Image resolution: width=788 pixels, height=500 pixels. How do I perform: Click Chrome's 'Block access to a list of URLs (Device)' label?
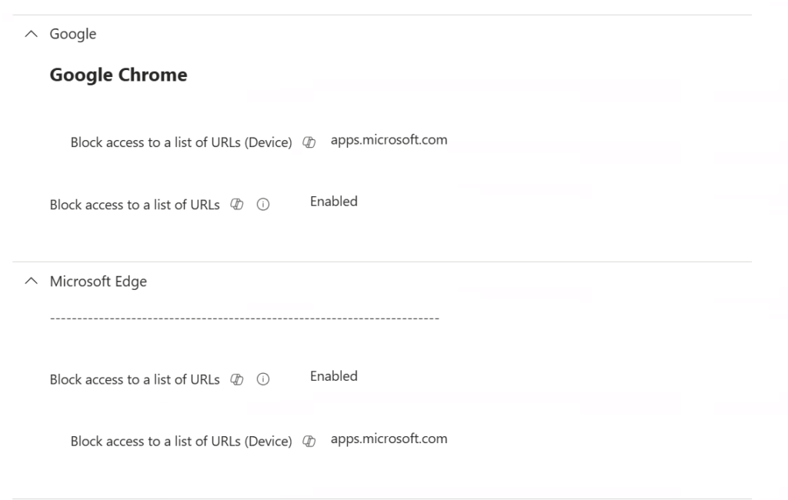coord(181,142)
